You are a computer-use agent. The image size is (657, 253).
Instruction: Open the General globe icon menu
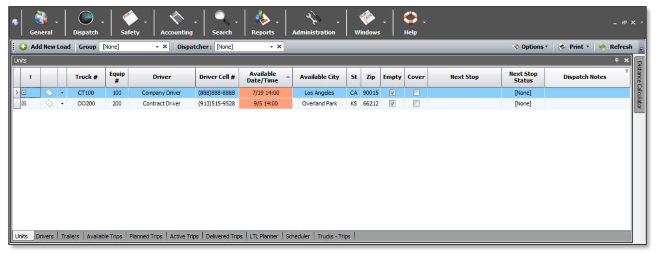[41, 18]
